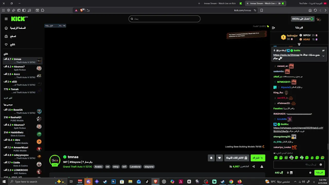Select the mtrp tag
The image size is (329, 185).
(x=116, y=167)
